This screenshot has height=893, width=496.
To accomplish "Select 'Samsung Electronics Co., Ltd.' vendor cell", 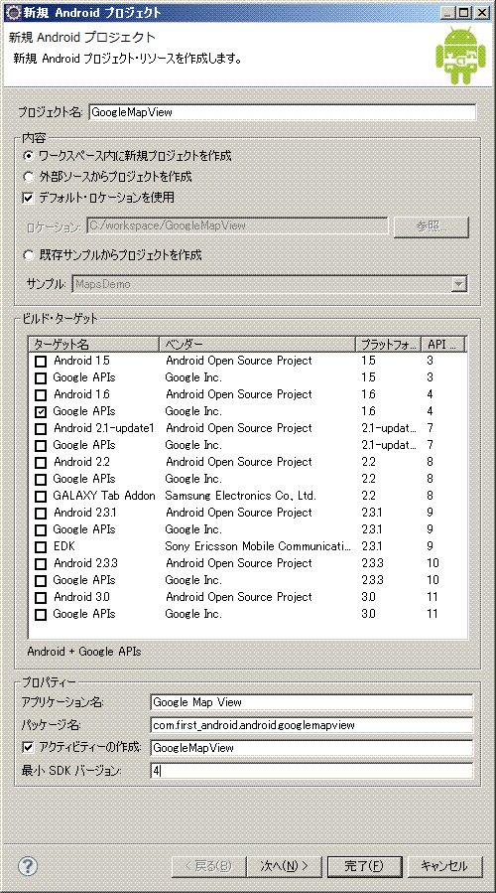I will [x=241, y=496].
